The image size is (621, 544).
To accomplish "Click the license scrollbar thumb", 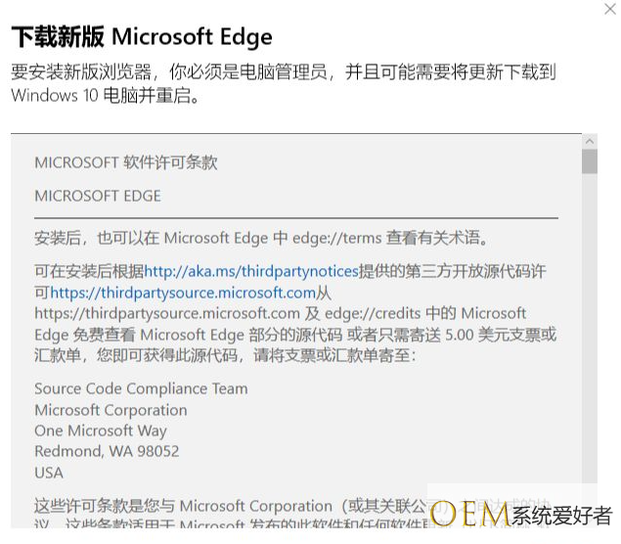I will pyautogui.click(x=589, y=161).
